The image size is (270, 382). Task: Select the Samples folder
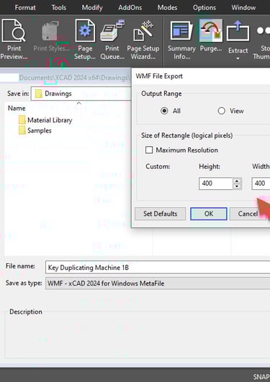40,131
